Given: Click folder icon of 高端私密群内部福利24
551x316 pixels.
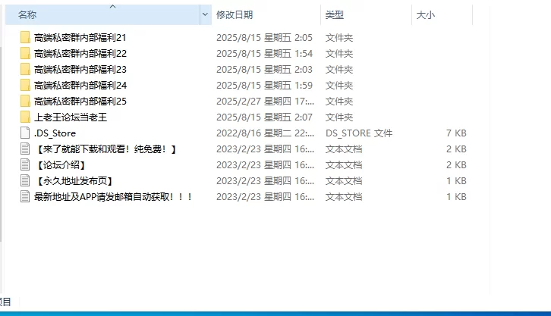Looking at the screenshot, I should pos(25,85).
